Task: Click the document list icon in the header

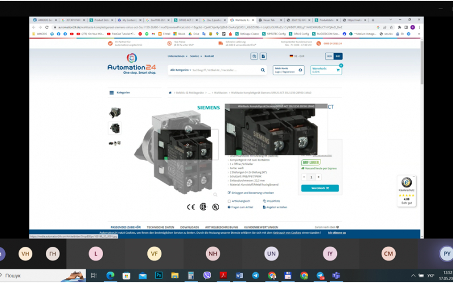Action: (x=263, y=56)
